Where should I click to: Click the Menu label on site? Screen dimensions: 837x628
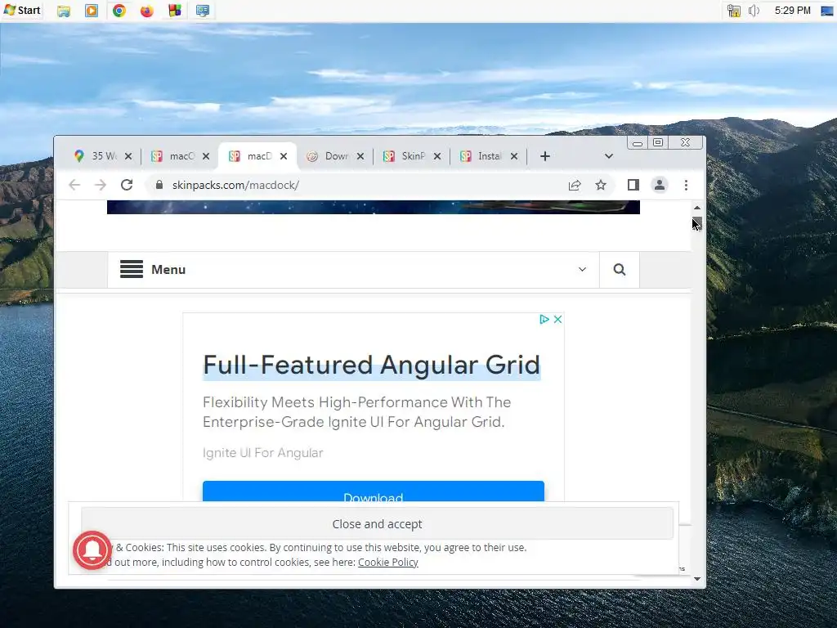[x=168, y=269]
